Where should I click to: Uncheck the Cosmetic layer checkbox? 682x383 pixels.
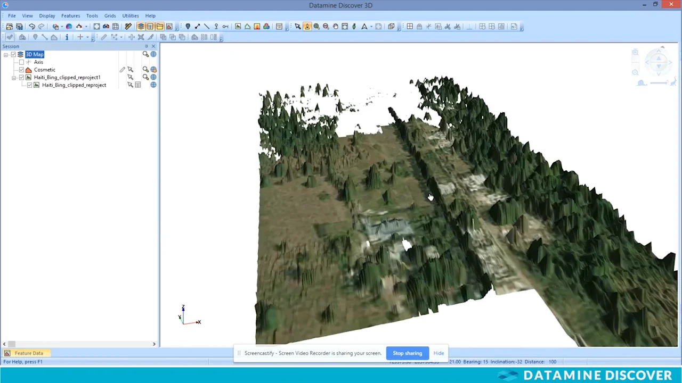click(21, 70)
